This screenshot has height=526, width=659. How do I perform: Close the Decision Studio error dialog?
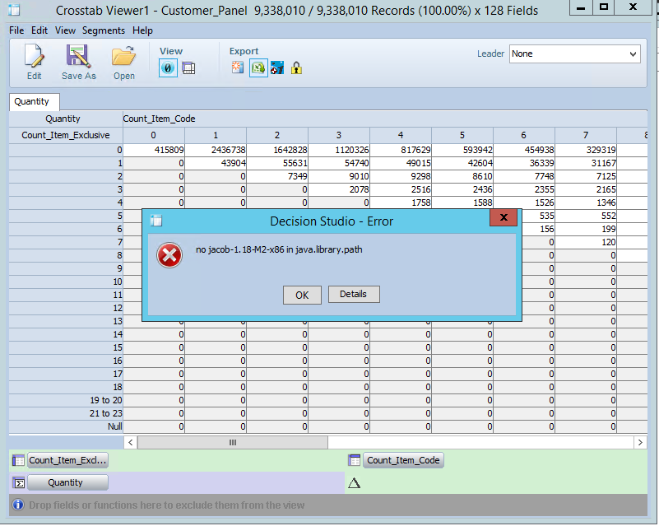[503, 218]
